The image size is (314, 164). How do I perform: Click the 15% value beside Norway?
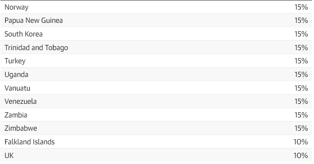301,7
